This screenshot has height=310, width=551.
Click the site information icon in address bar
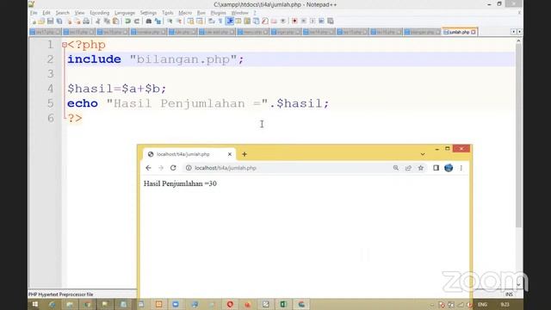pyautogui.click(x=189, y=168)
